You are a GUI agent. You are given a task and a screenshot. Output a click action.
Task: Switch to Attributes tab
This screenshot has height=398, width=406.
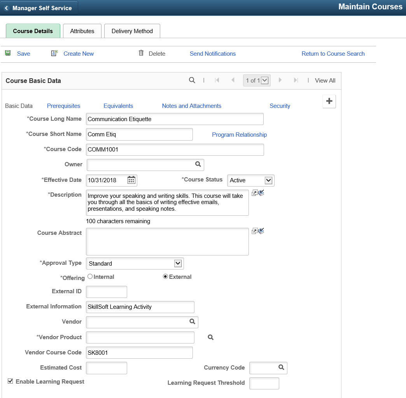[x=82, y=31]
